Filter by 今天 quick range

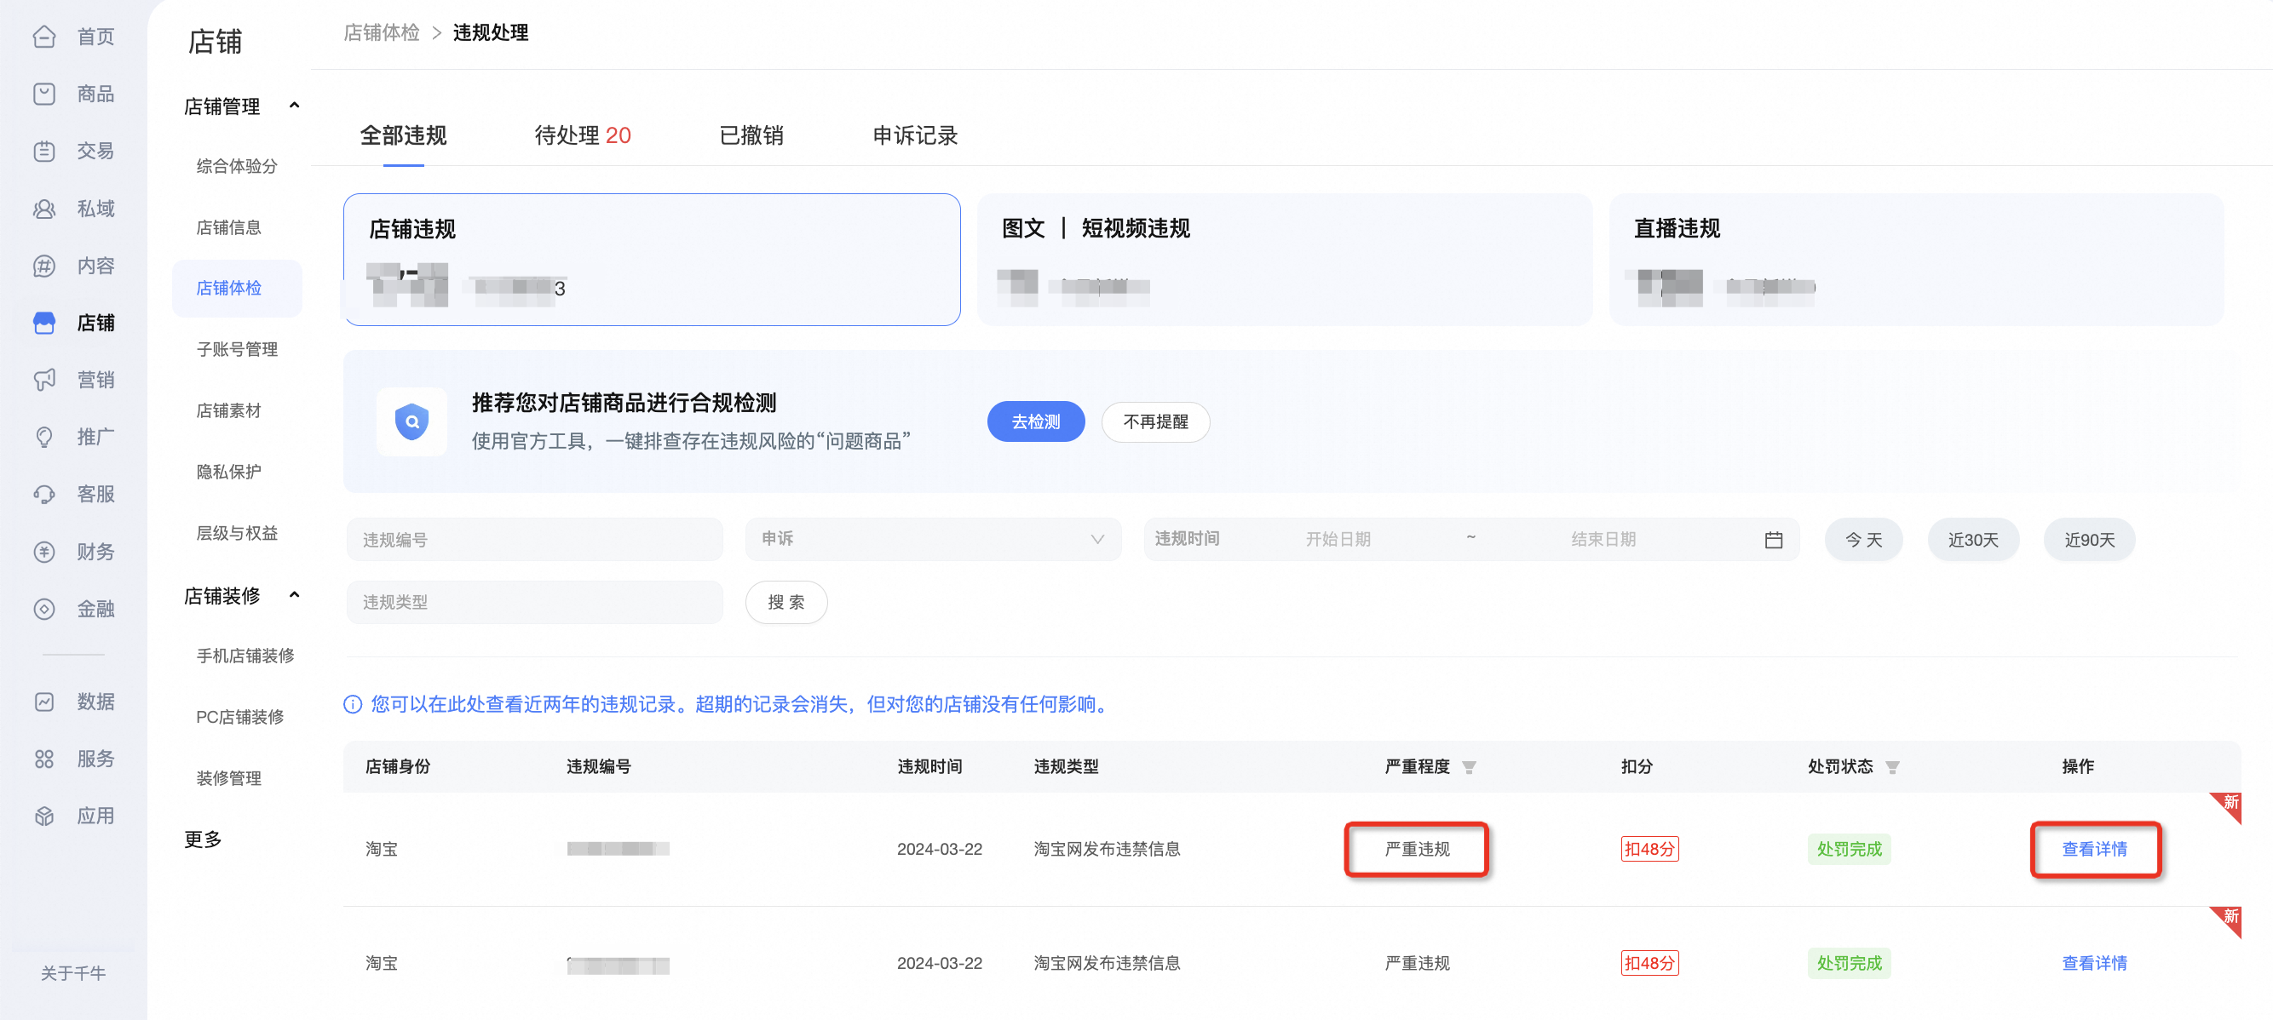tap(1863, 540)
